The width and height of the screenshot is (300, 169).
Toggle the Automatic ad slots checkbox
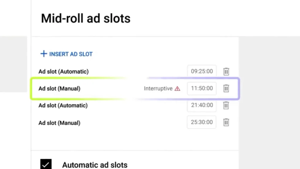46,164
